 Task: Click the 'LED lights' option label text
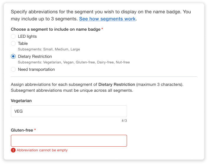[27, 36]
